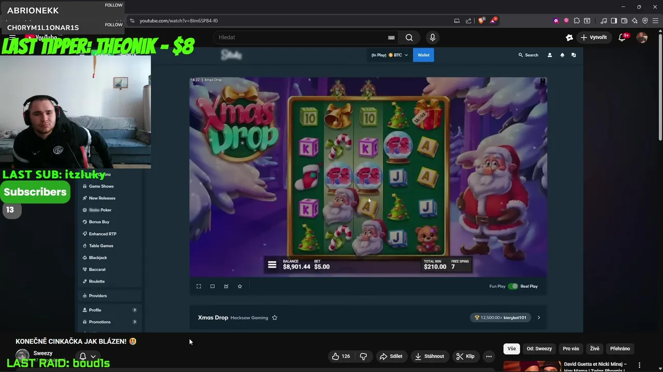Screen dimensions: 663x372
Task: Click the Vytvořit create button
Action: 594,37
